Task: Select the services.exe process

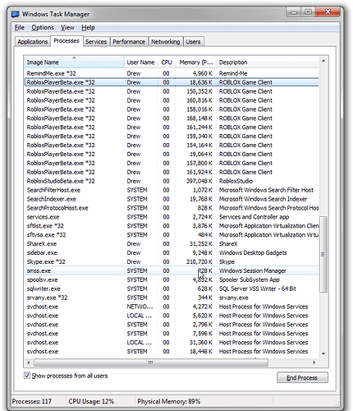Action: (172, 217)
